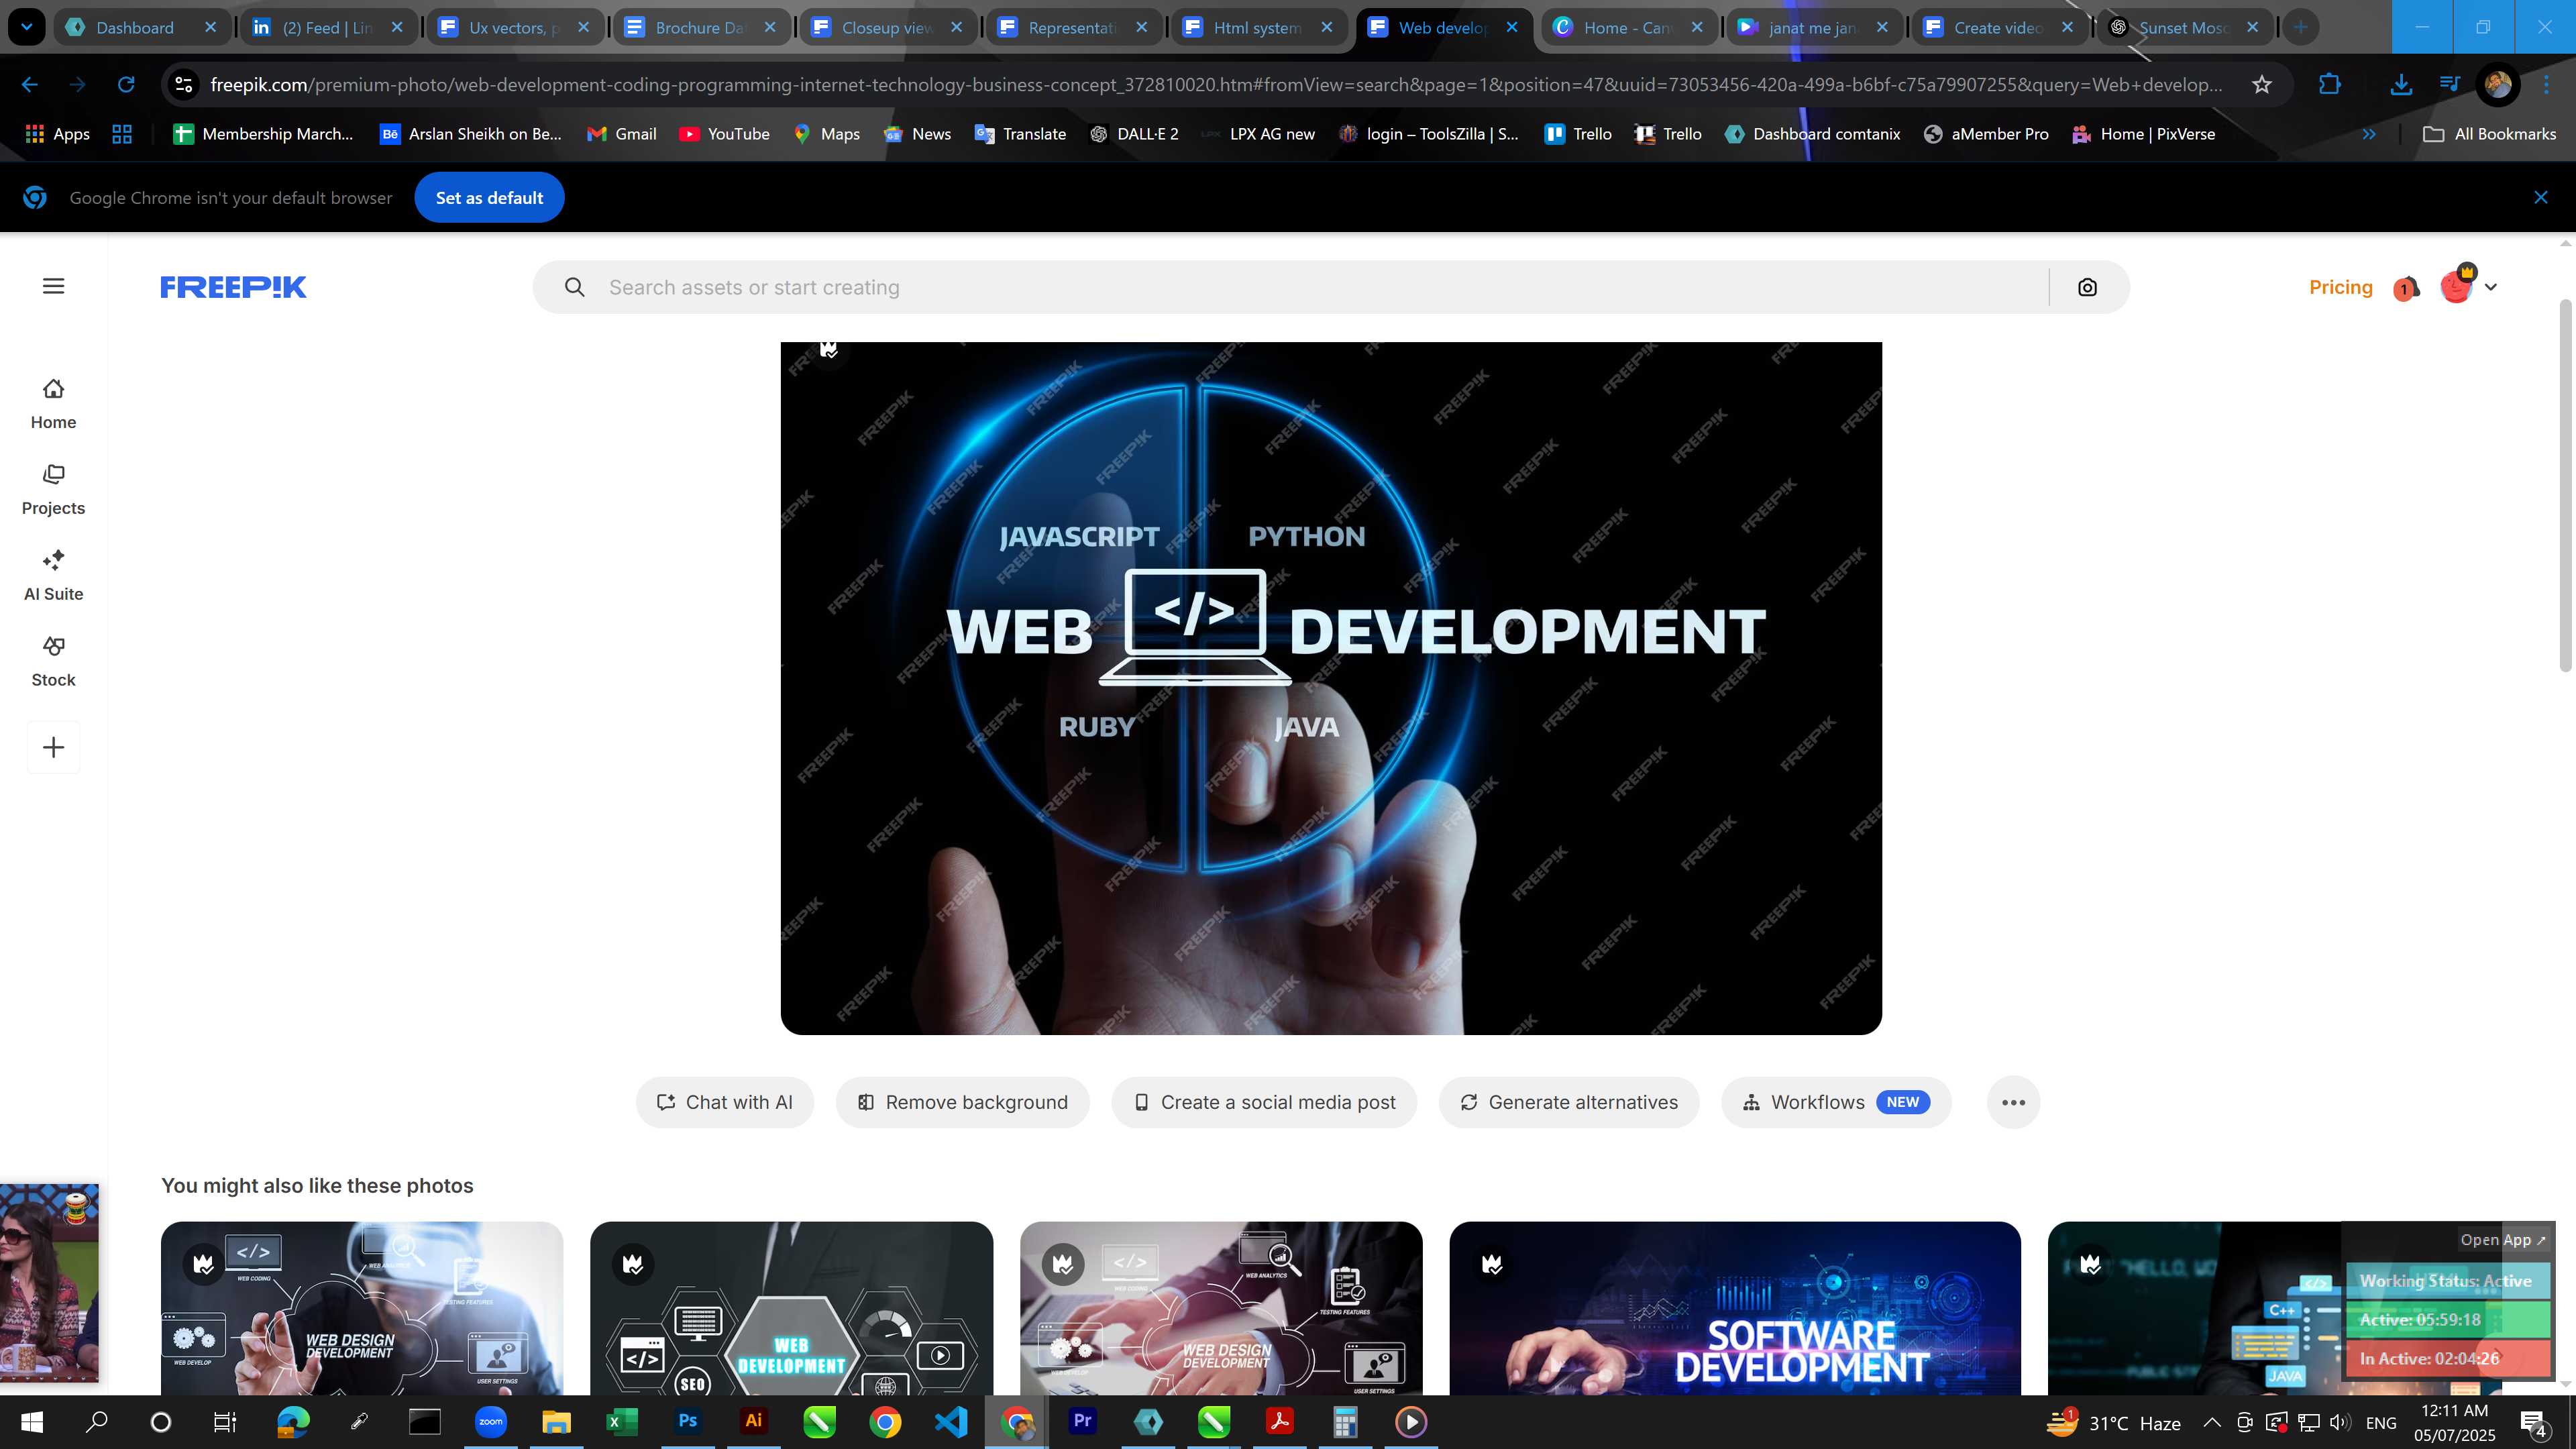Expand hidden bookmarks chevron

[2369, 134]
